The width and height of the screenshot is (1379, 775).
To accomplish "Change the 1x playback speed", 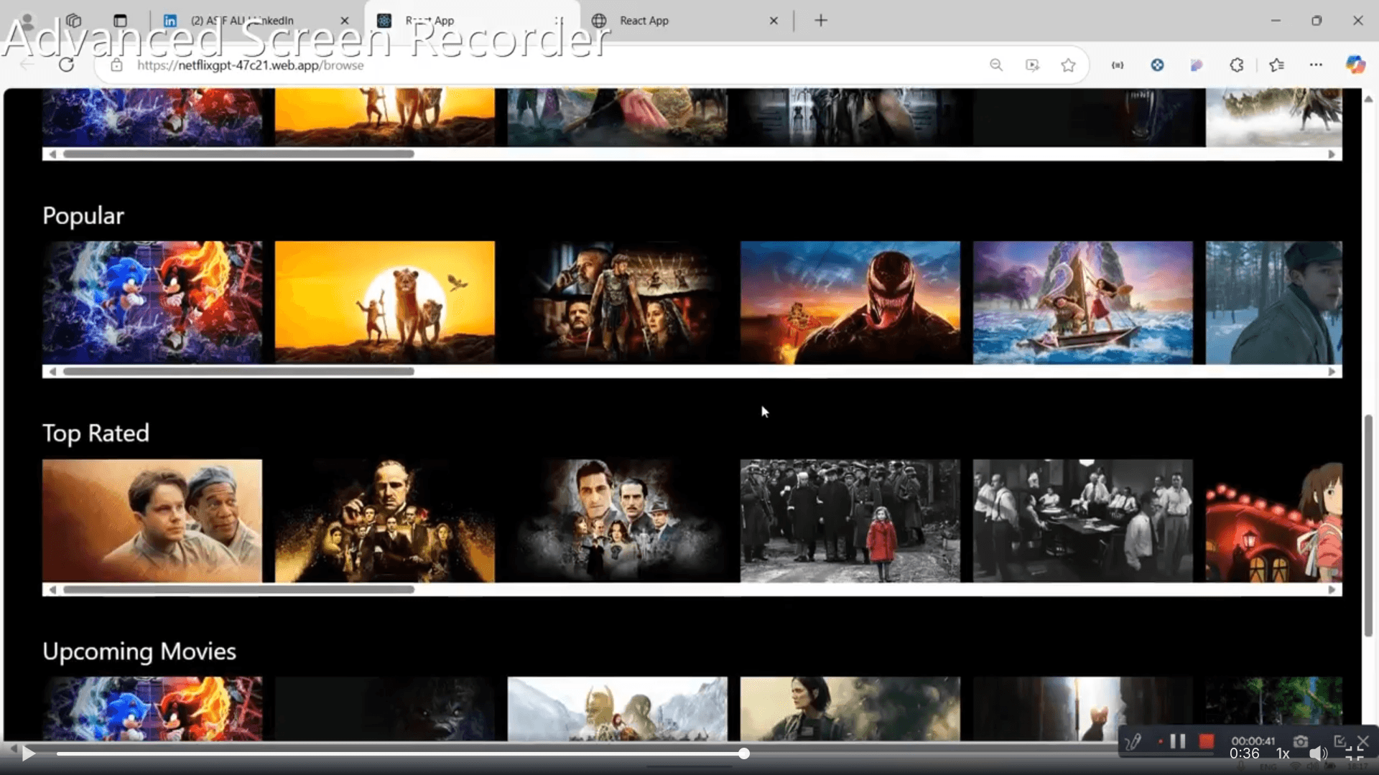I will click(x=1283, y=753).
